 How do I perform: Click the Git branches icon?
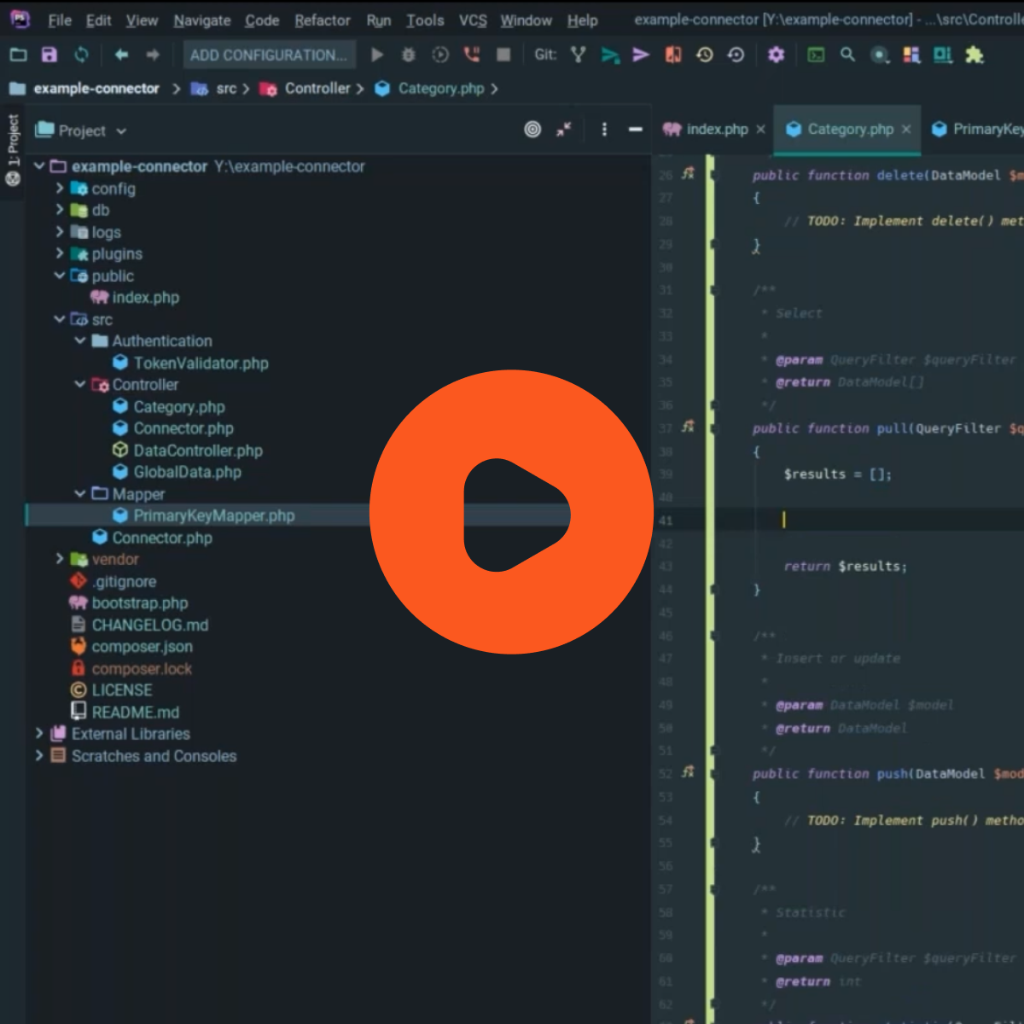pos(579,55)
